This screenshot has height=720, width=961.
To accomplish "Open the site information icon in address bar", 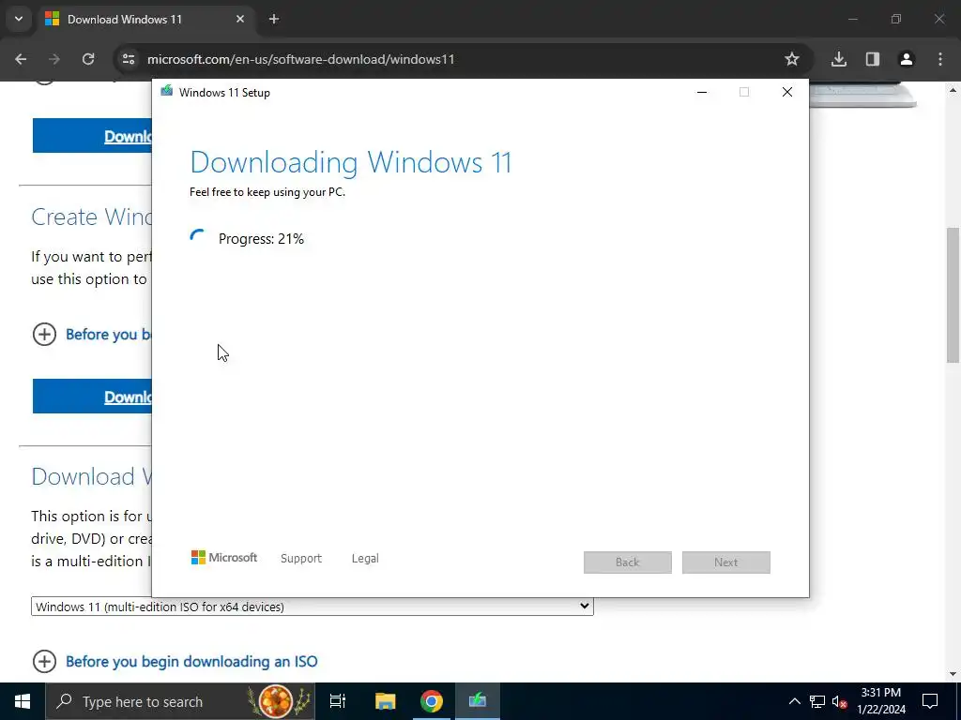I will pos(129,59).
